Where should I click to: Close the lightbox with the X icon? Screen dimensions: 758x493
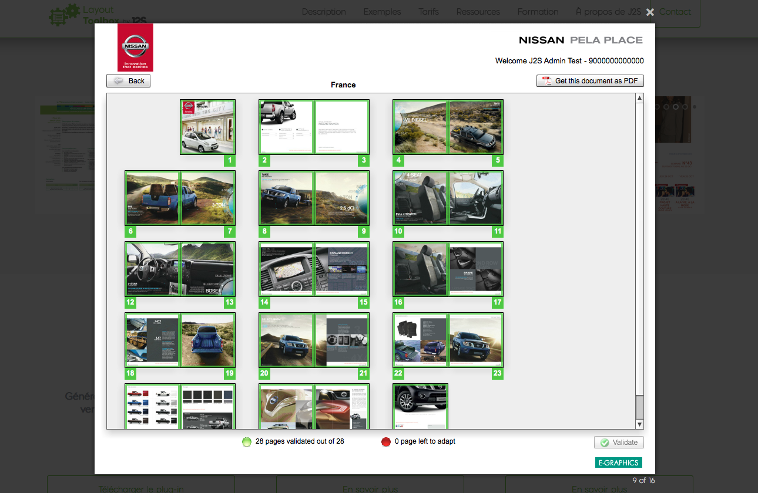pos(650,12)
